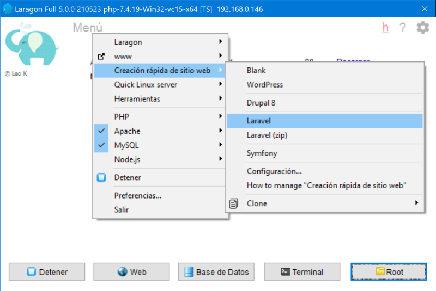Choose Salir to exit Laragon
Viewport: 436px width, 291px height.
coord(160,210)
